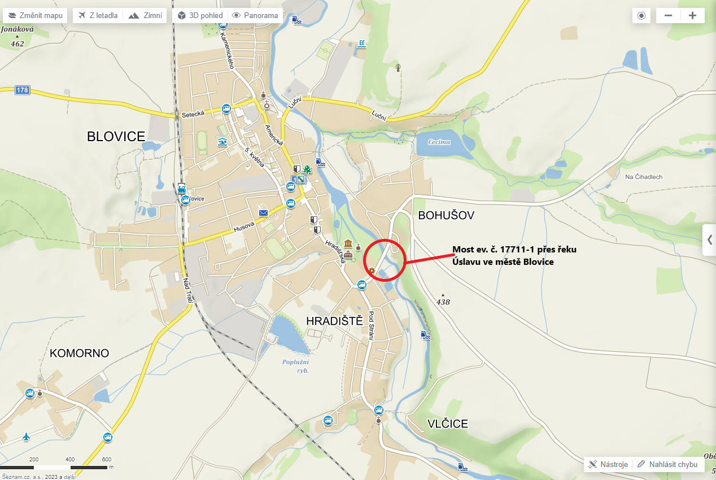
Task: Click the bus stop icon on Setecká
Action: tap(226, 109)
